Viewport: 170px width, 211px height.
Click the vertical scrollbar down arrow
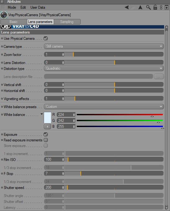tap(167, 208)
